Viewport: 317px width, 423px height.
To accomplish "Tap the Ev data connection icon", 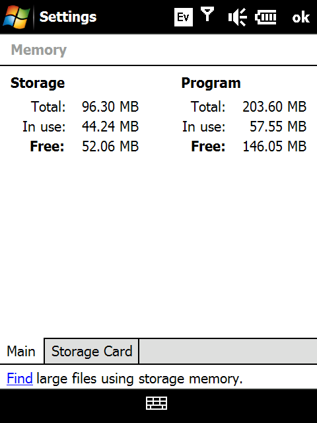I will (x=184, y=17).
